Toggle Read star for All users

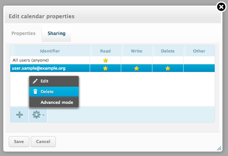[106, 60]
